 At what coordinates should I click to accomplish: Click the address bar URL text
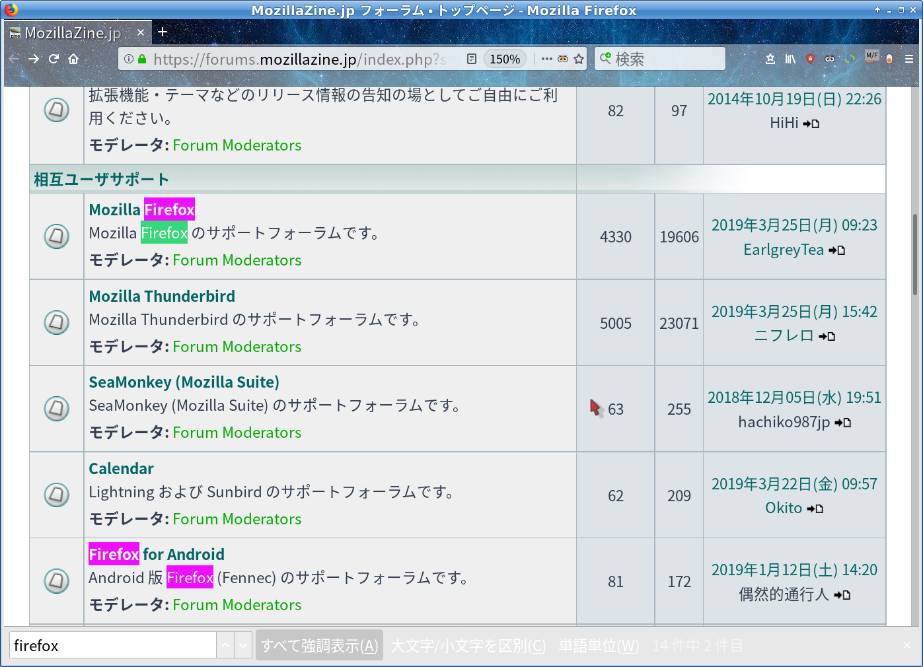pos(300,59)
